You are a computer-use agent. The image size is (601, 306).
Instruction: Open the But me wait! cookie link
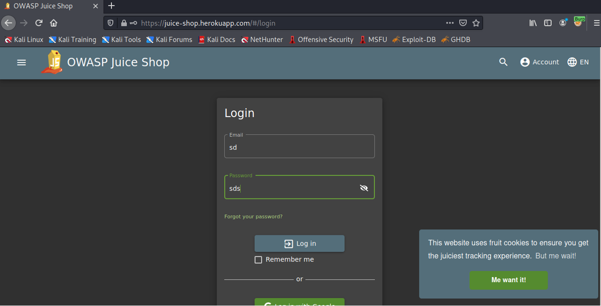point(556,256)
